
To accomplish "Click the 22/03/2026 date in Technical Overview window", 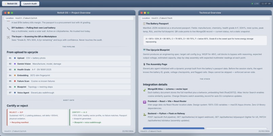I will [264, 131].
